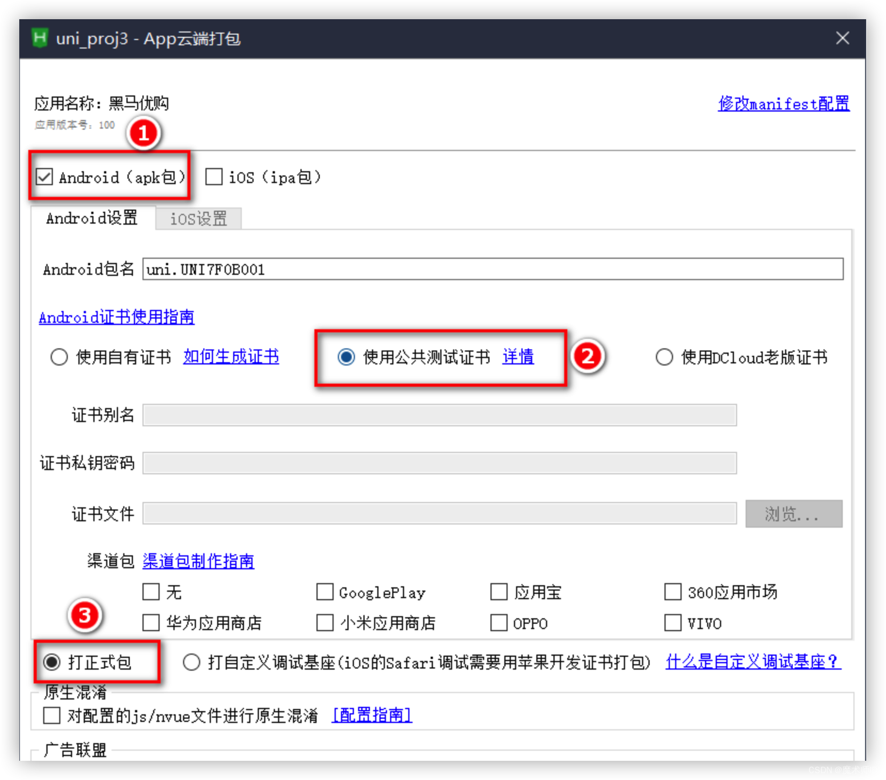Switch to the Android设置 tab
Screen dimensions: 886x780
pos(92,218)
